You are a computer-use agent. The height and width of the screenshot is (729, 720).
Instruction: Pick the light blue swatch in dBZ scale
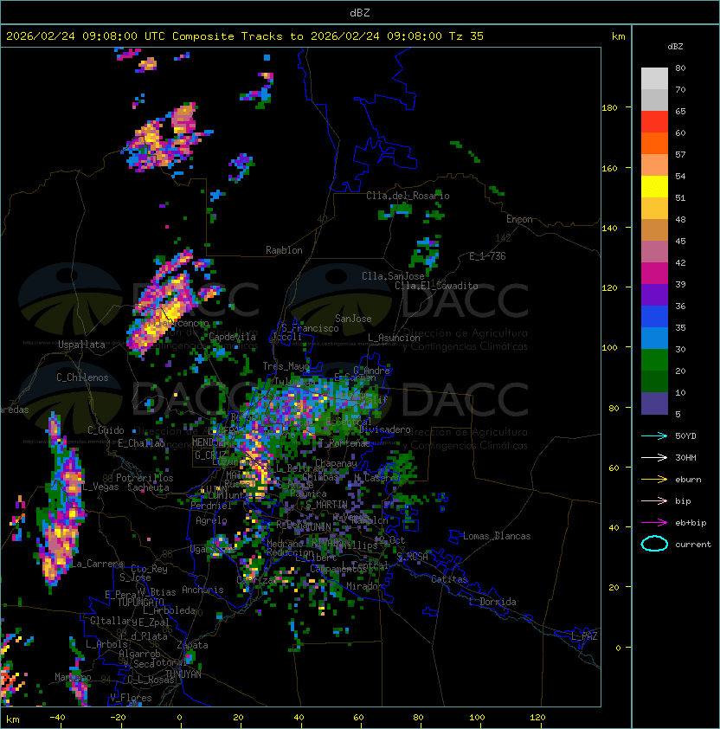654,339
